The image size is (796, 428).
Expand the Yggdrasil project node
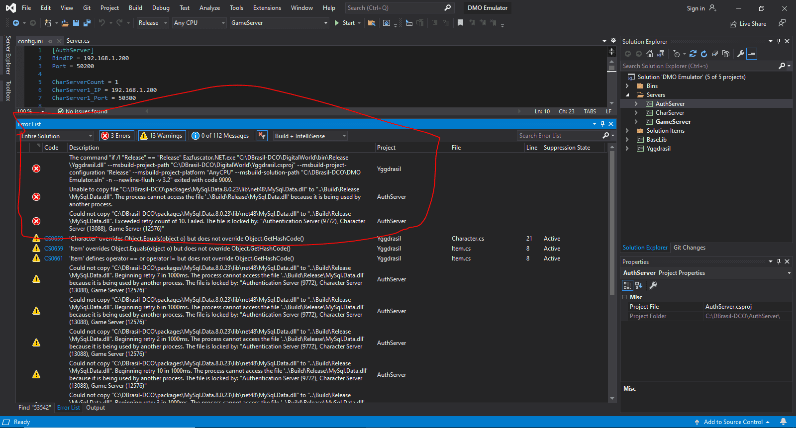[627, 149]
